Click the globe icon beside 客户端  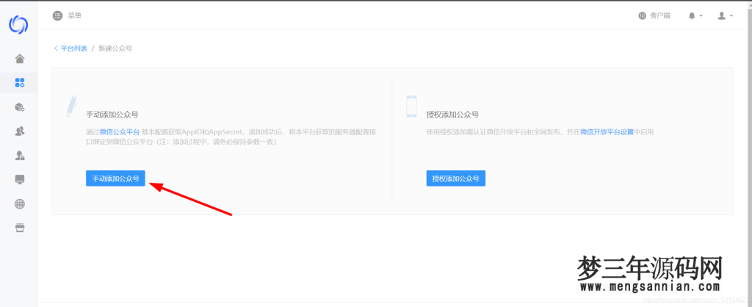coord(642,16)
